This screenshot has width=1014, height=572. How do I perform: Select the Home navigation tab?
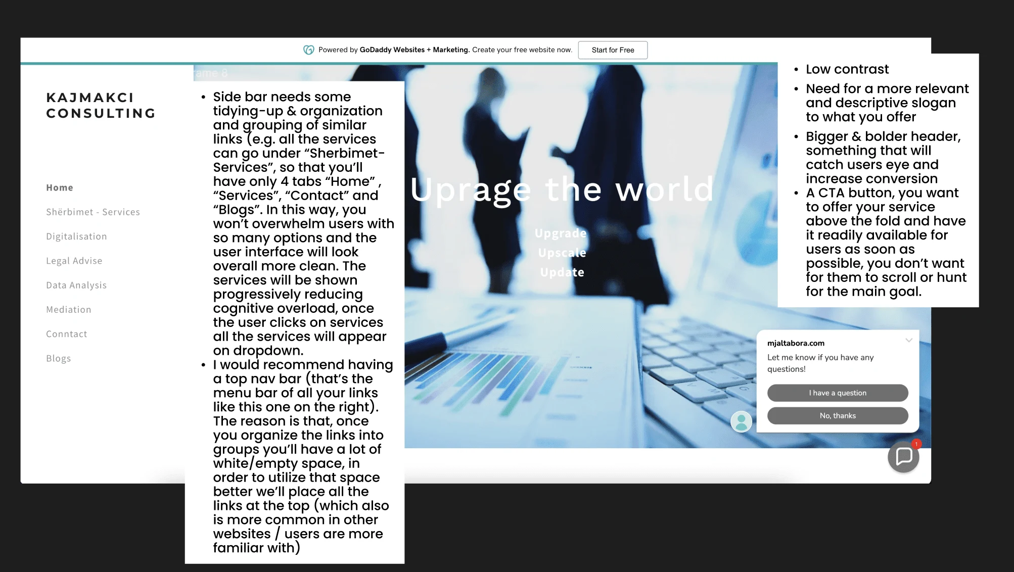point(59,186)
